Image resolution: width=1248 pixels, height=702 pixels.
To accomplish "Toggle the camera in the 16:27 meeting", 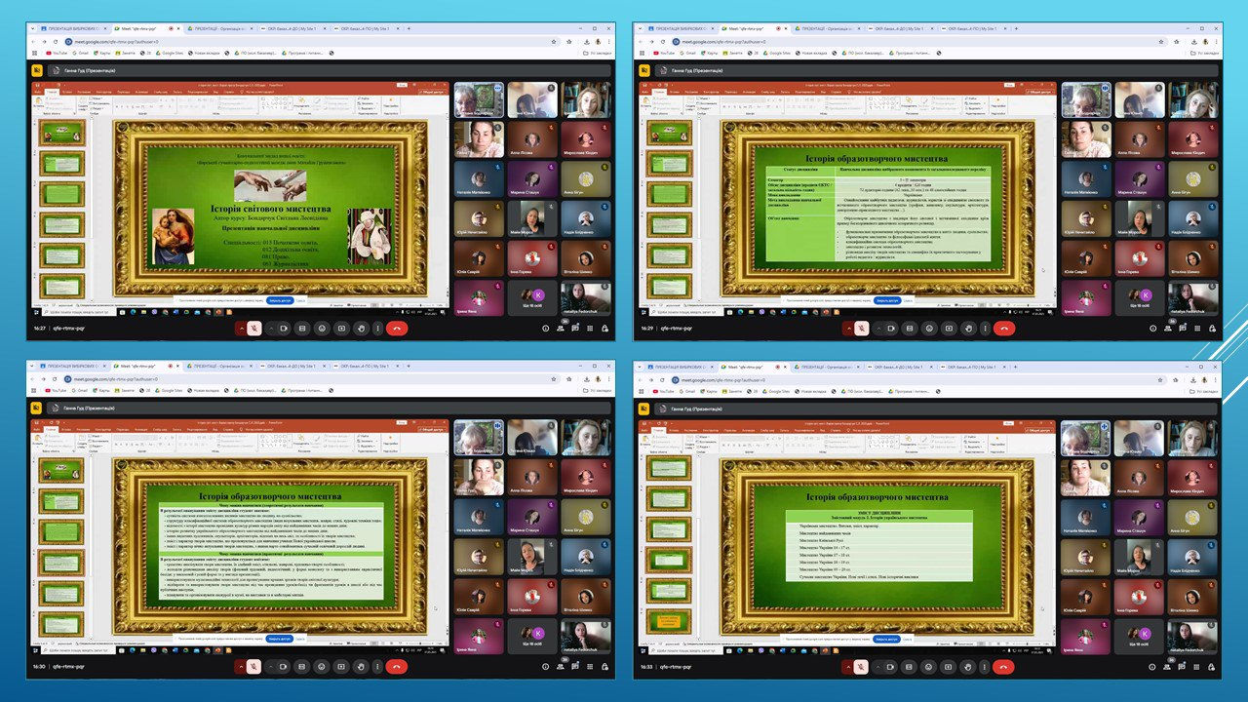I will [284, 329].
